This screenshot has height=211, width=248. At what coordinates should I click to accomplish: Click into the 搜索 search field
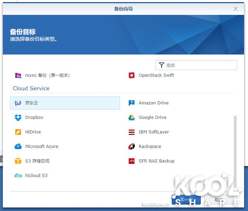point(200,65)
